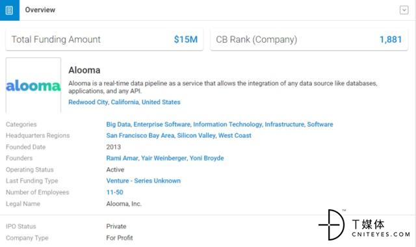Open San Francisco Bay Area region
The image size is (416, 247).
140,136
